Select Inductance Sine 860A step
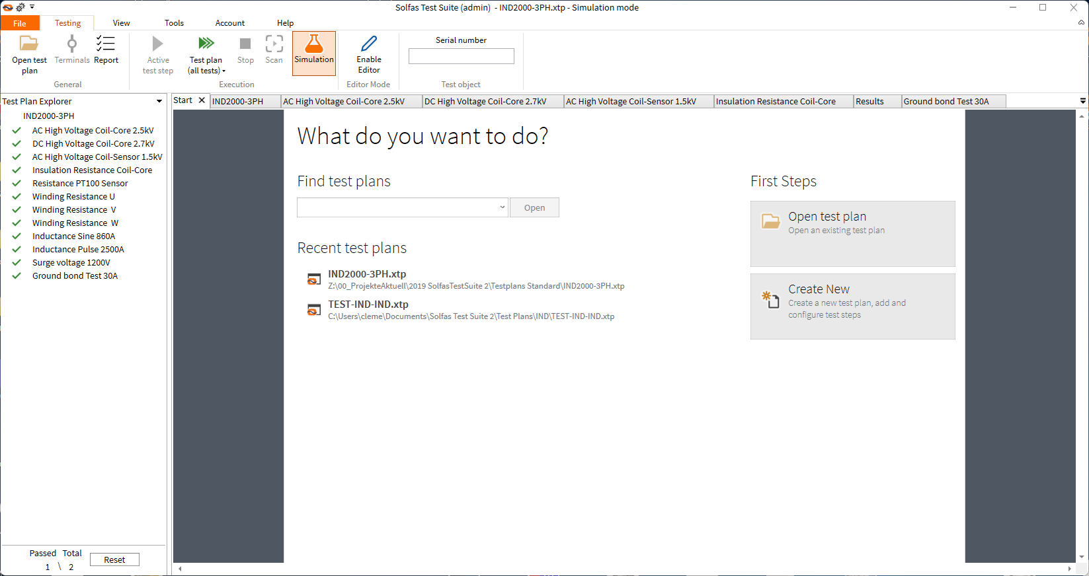1089x576 pixels. point(73,236)
